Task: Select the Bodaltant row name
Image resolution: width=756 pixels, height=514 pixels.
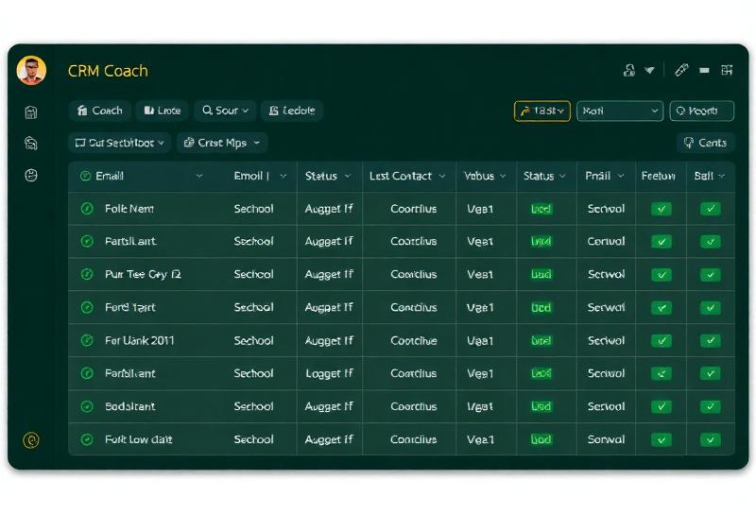Action: [130, 406]
